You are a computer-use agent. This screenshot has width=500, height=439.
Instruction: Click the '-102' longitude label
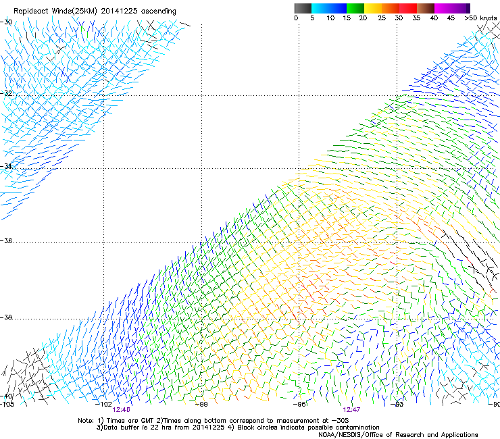point(104,405)
